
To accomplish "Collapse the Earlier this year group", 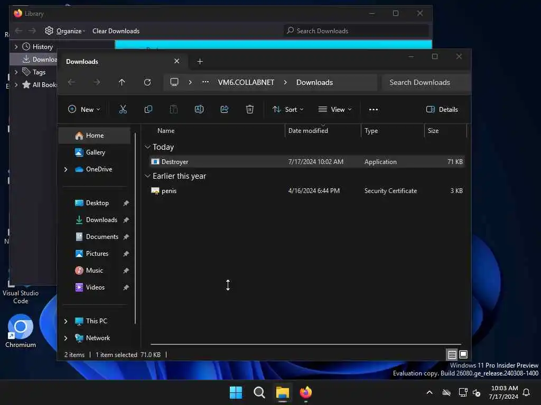I will (147, 176).
